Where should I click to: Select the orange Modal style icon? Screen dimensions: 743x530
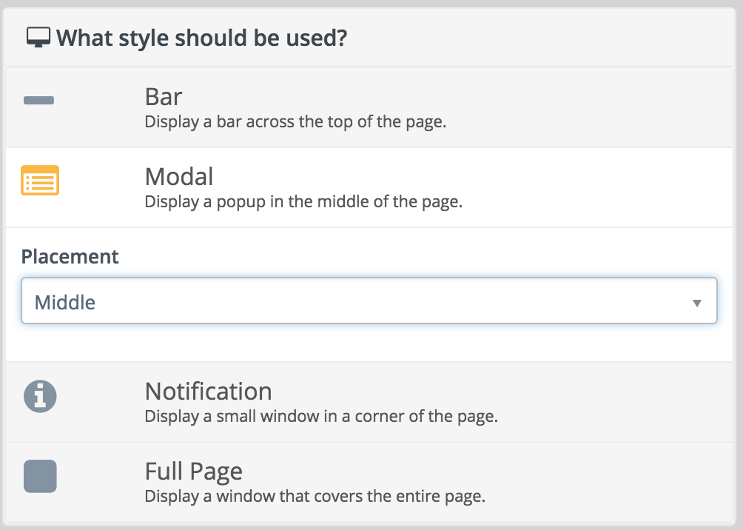click(40, 180)
